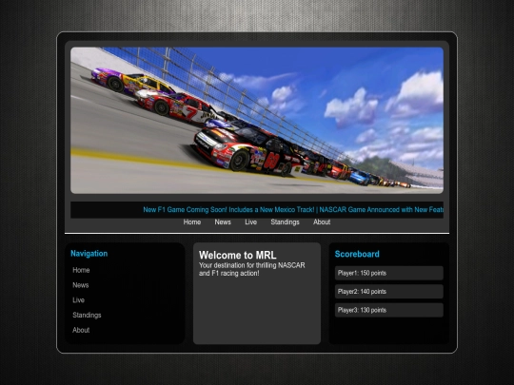This screenshot has height=385, width=514.
Task: Open Standings in the top navigation bar
Action: pyautogui.click(x=286, y=221)
